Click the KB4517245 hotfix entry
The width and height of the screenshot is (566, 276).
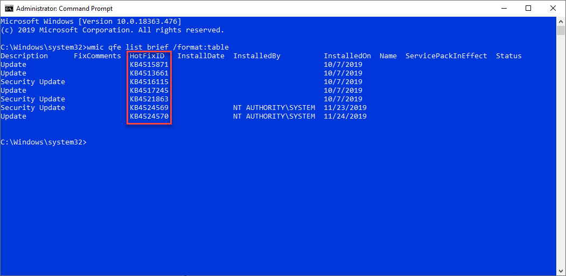(x=149, y=91)
